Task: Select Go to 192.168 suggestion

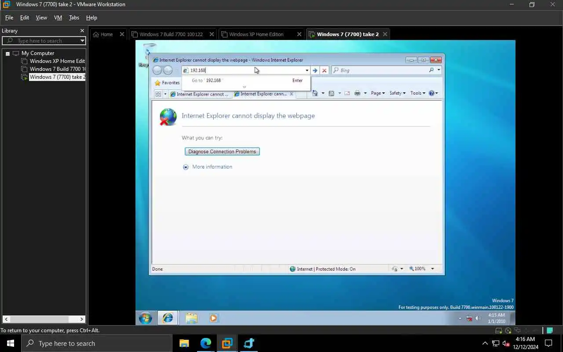Action: (x=246, y=81)
